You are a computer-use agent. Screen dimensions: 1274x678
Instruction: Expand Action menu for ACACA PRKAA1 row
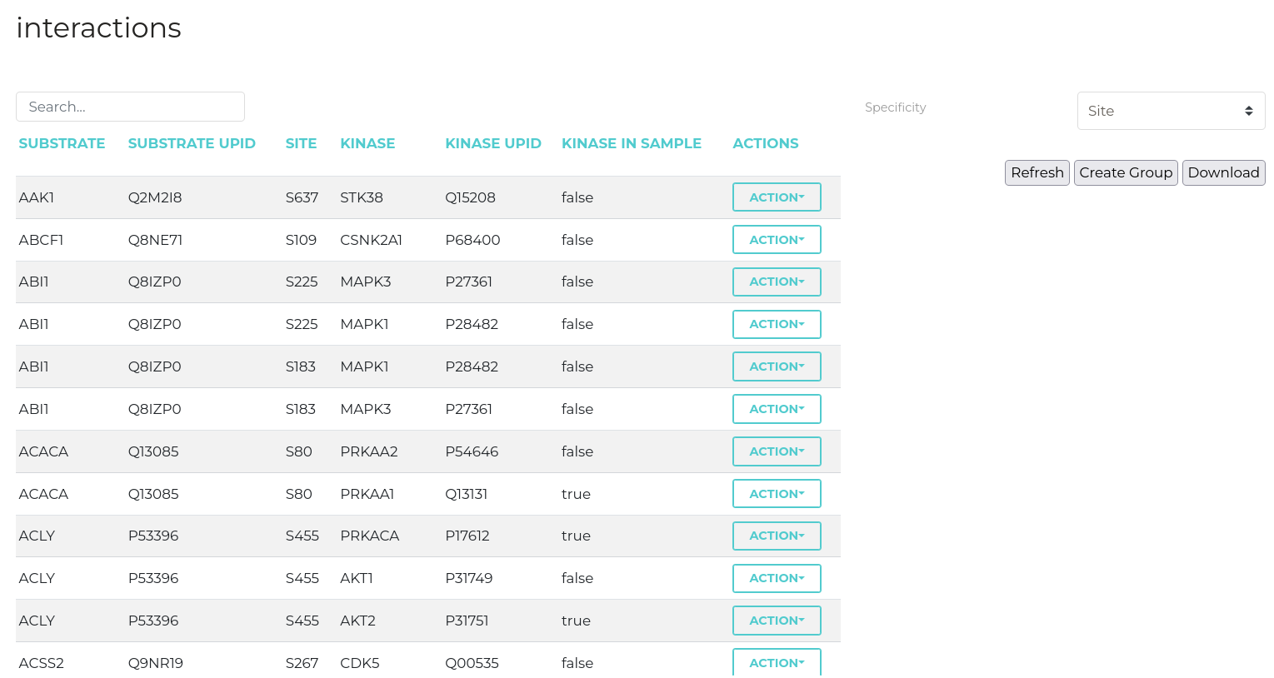(x=776, y=494)
